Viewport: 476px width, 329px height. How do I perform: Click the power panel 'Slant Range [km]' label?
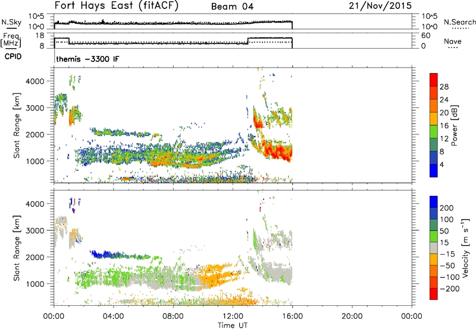tap(17, 125)
